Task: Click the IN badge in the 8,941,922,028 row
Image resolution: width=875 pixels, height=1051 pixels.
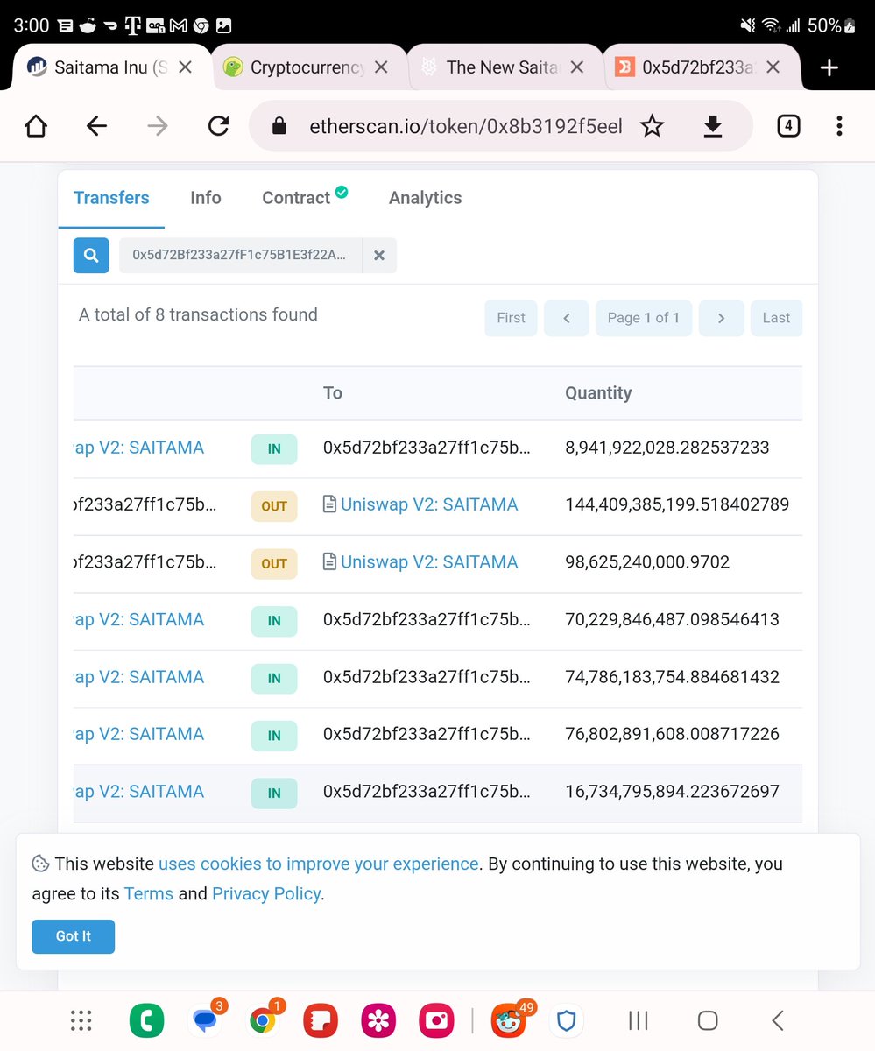Action: [274, 449]
